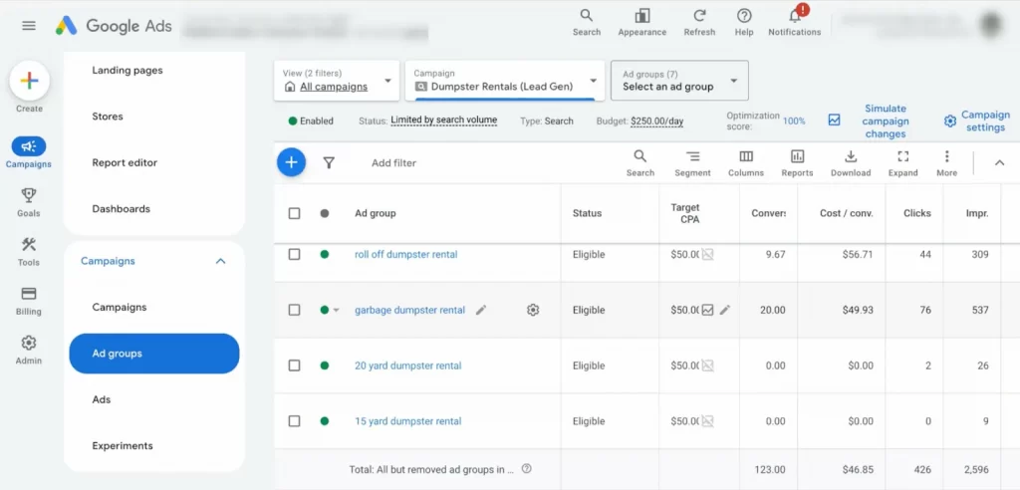Open the Columns toolbar icon
This screenshot has width=1020, height=490.
[745, 157]
